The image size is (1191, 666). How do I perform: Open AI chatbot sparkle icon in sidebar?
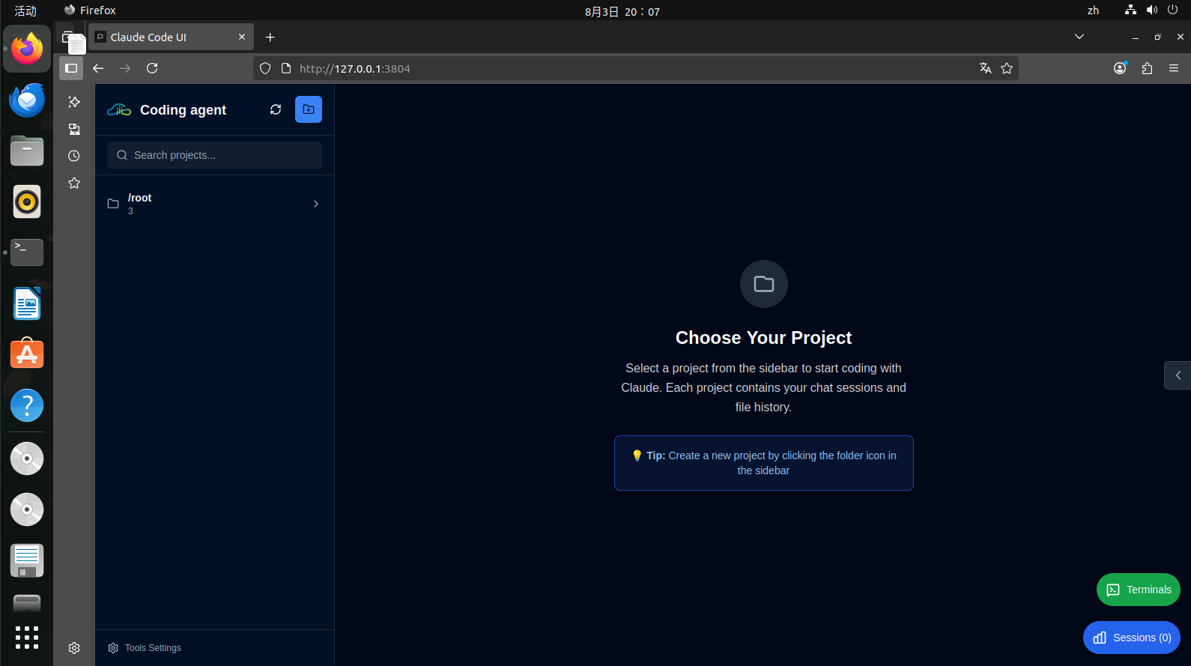pyautogui.click(x=74, y=102)
